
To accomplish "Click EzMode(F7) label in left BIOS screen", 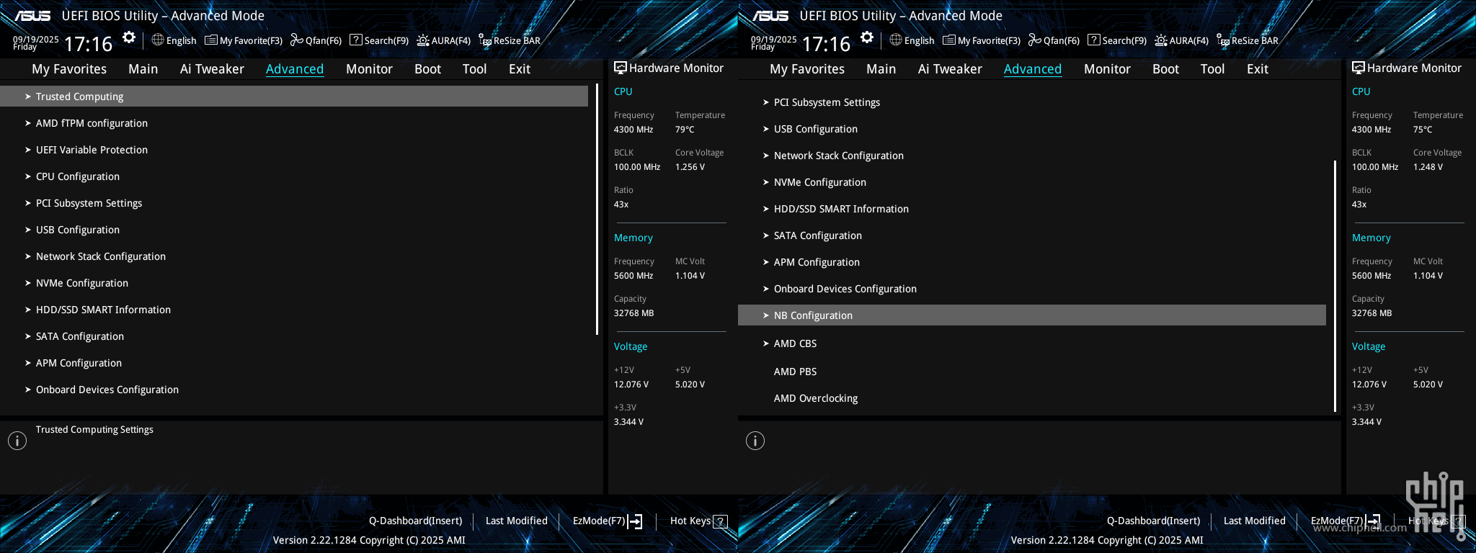I will click(599, 521).
